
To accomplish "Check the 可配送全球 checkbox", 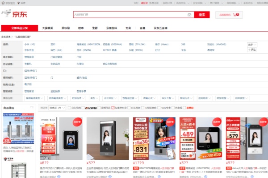I will (x=142, y=108).
